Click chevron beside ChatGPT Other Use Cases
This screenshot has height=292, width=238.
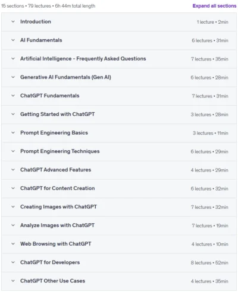tap(13, 281)
